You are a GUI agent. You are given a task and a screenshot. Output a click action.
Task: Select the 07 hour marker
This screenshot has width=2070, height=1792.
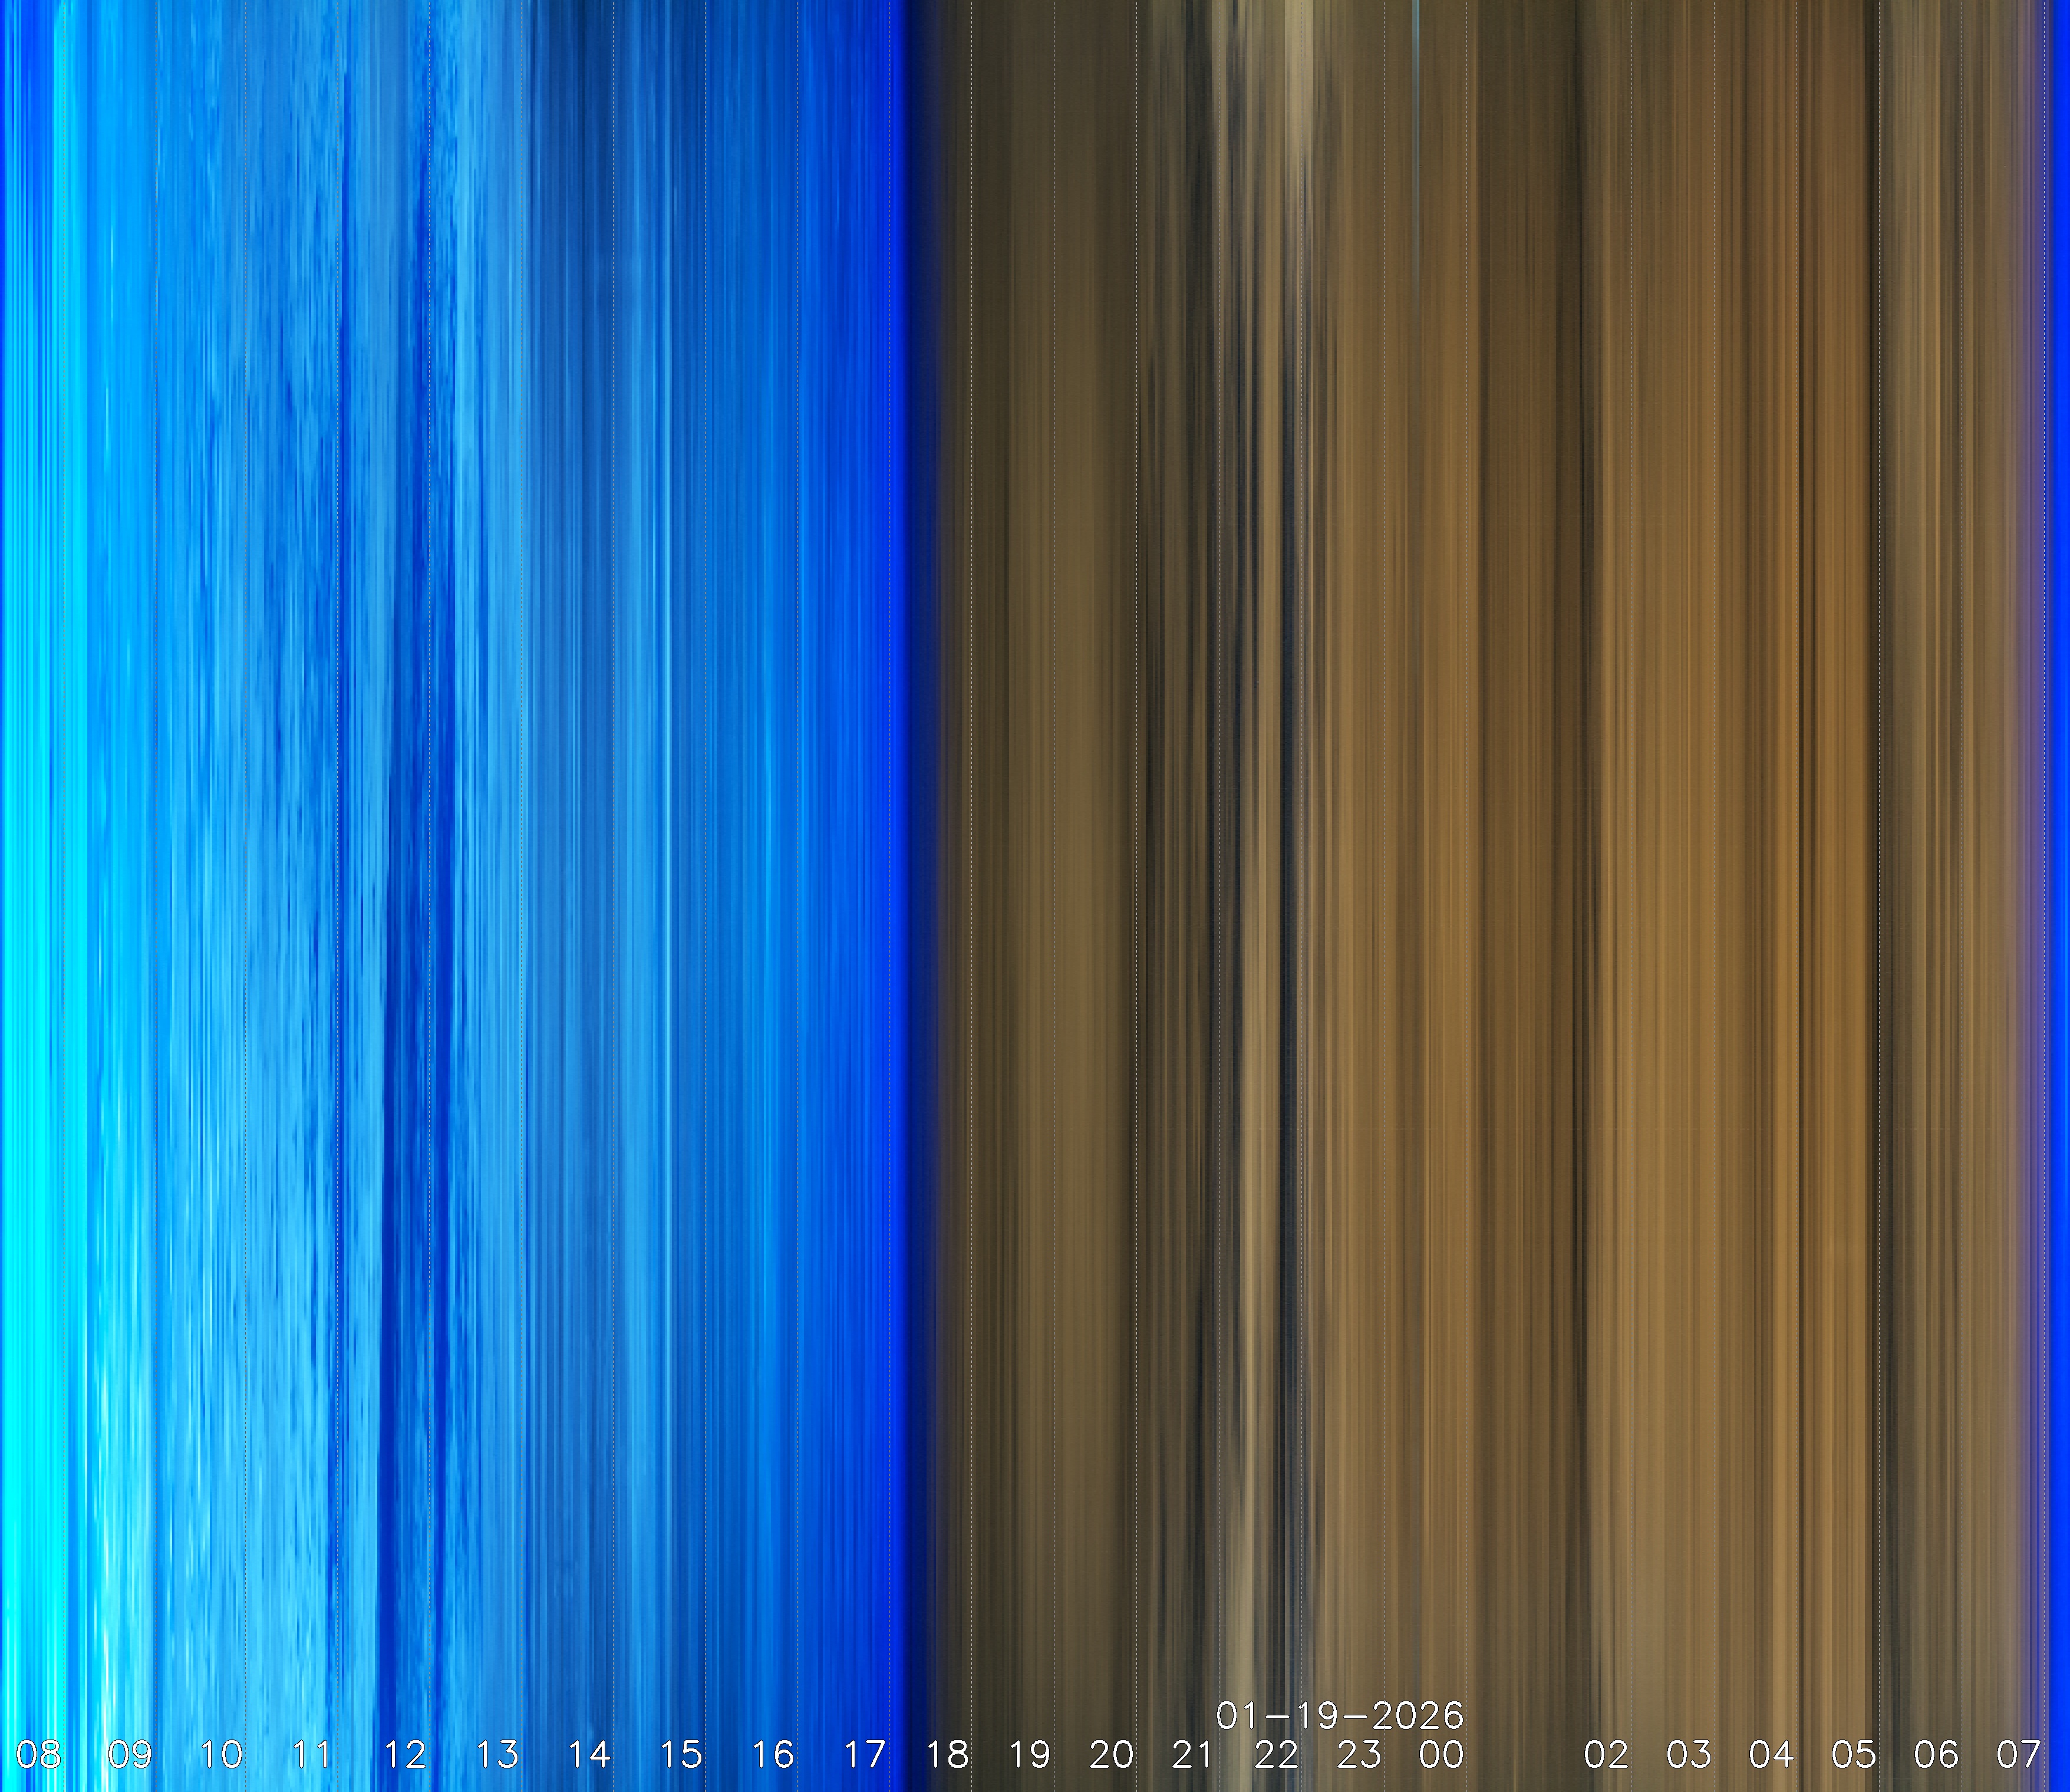click(2018, 1754)
